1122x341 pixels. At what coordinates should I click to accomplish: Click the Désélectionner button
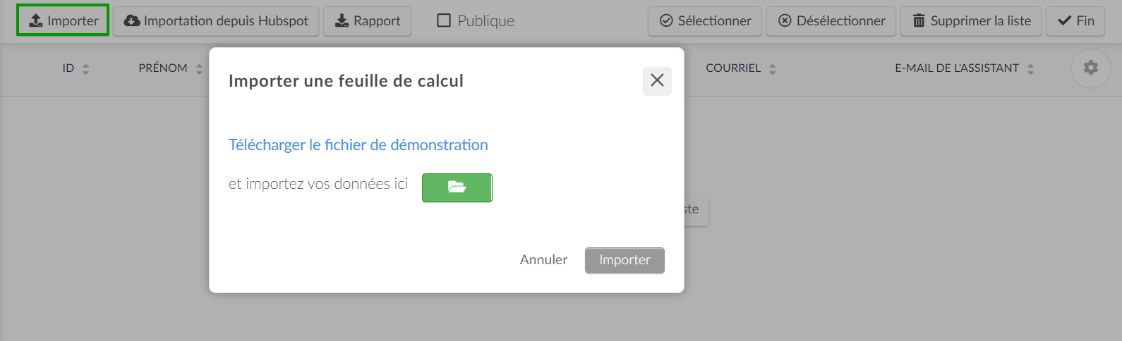(x=831, y=21)
